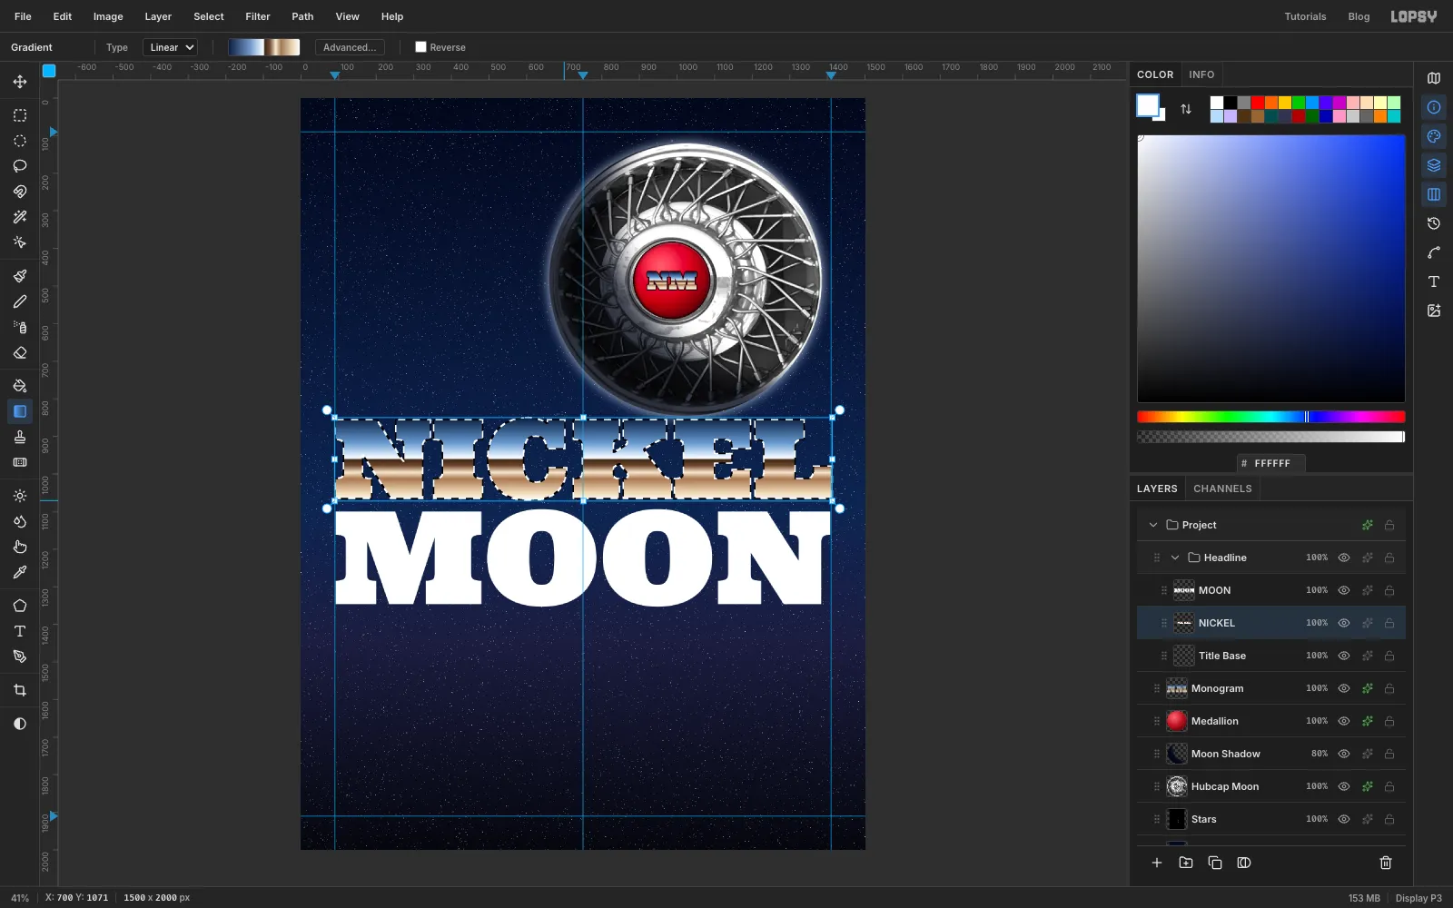Click the alpha opacity slider
Screen dimensions: 1453x908
(x=1271, y=437)
